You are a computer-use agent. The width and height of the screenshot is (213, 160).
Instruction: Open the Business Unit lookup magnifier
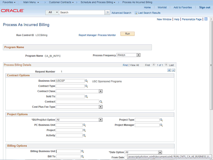click(x=86, y=81)
